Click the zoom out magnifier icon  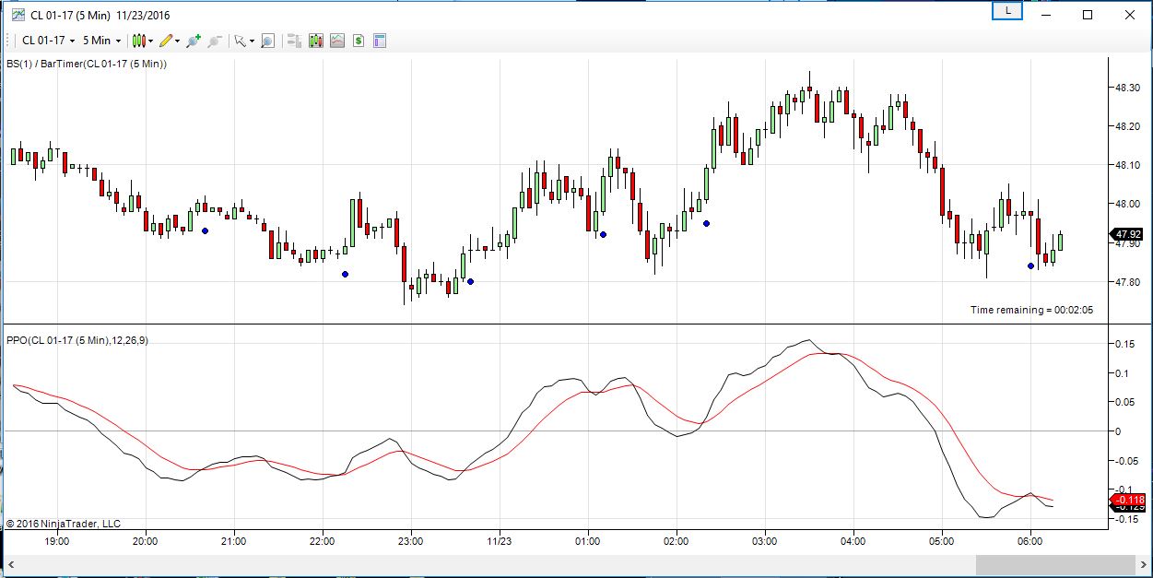tap(215, 41)
